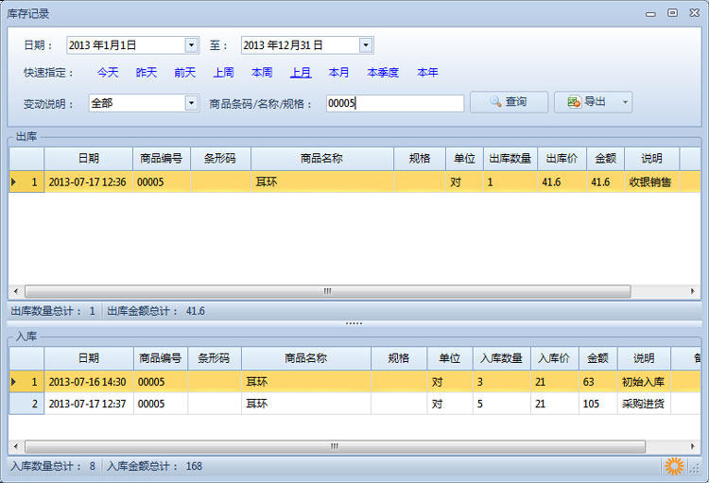
Task: Open the end date dropdown arrow
Action: (366, 45)
